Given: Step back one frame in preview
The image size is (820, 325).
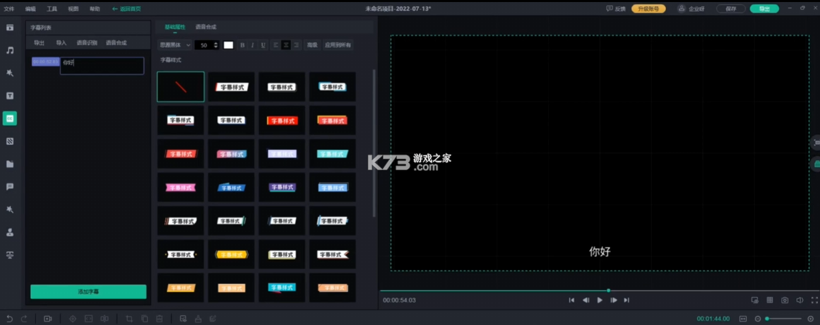Looking at the screenshot, I should pos(586,300).
